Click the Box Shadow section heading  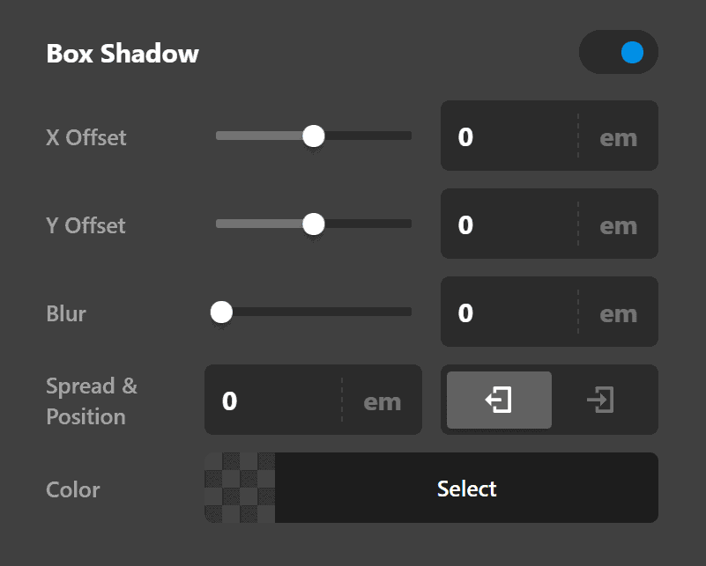coord(122,54)
